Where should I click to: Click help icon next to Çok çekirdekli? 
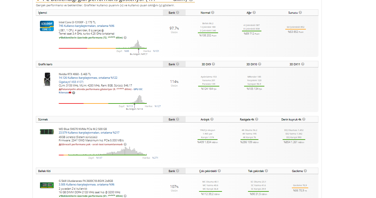coord(219,171)
